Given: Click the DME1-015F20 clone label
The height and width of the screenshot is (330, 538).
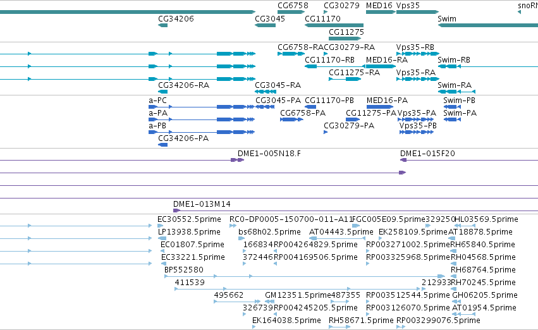Looking at the screenshot, I should click(x=427, y=154).
